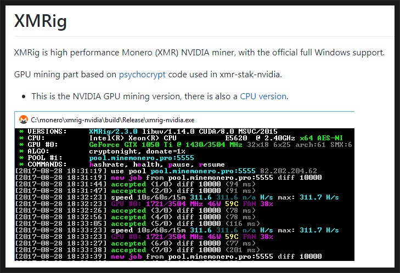
Task: Select the cryptonight, donate=1% ALGO value
Action: tap(137, 151)
